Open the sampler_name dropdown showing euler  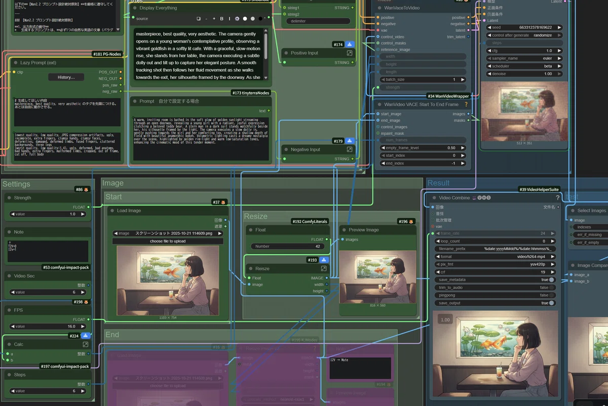point(524,59)
